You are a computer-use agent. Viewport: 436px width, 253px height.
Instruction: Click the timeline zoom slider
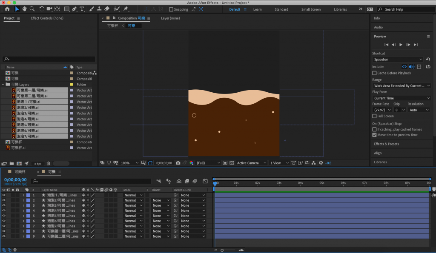[x=222, y=250]
